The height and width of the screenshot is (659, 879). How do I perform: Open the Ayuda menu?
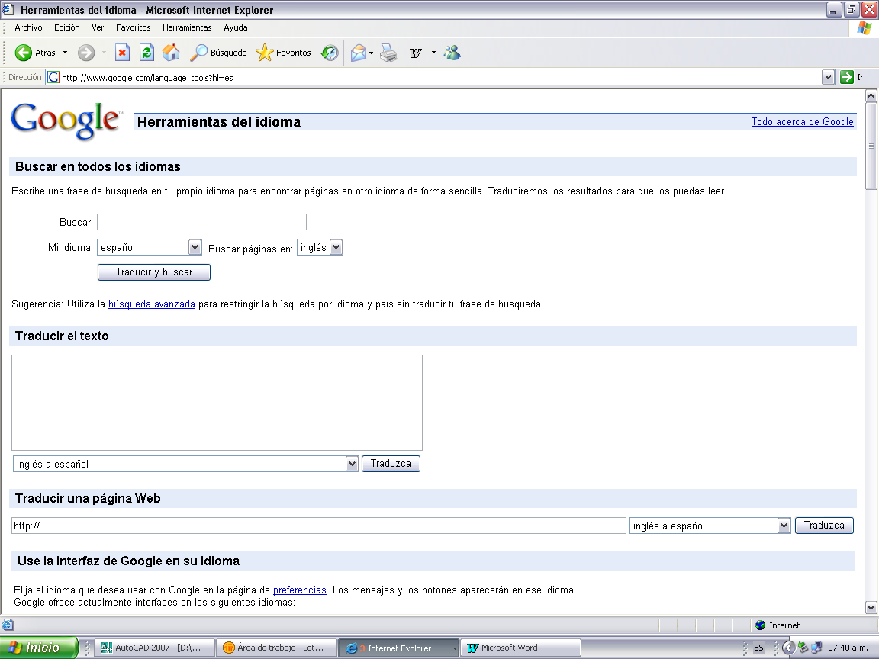236,27
